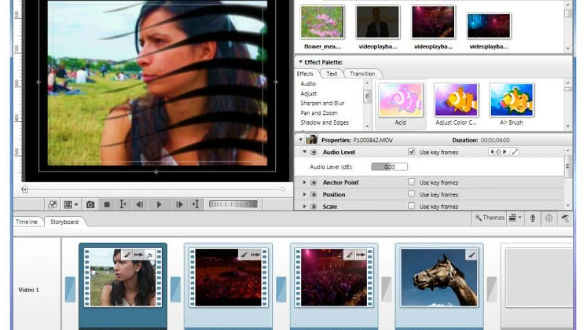The width and height of the screenshot is (587, 330).
Task: Select the Shadow and Edges category
Action: click(x=325, y=122)
